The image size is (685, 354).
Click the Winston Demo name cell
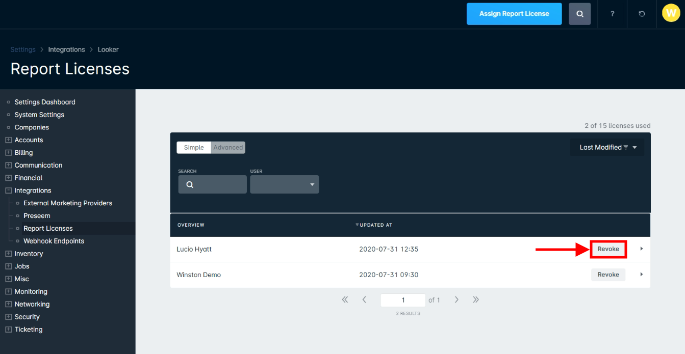[198, 275]
